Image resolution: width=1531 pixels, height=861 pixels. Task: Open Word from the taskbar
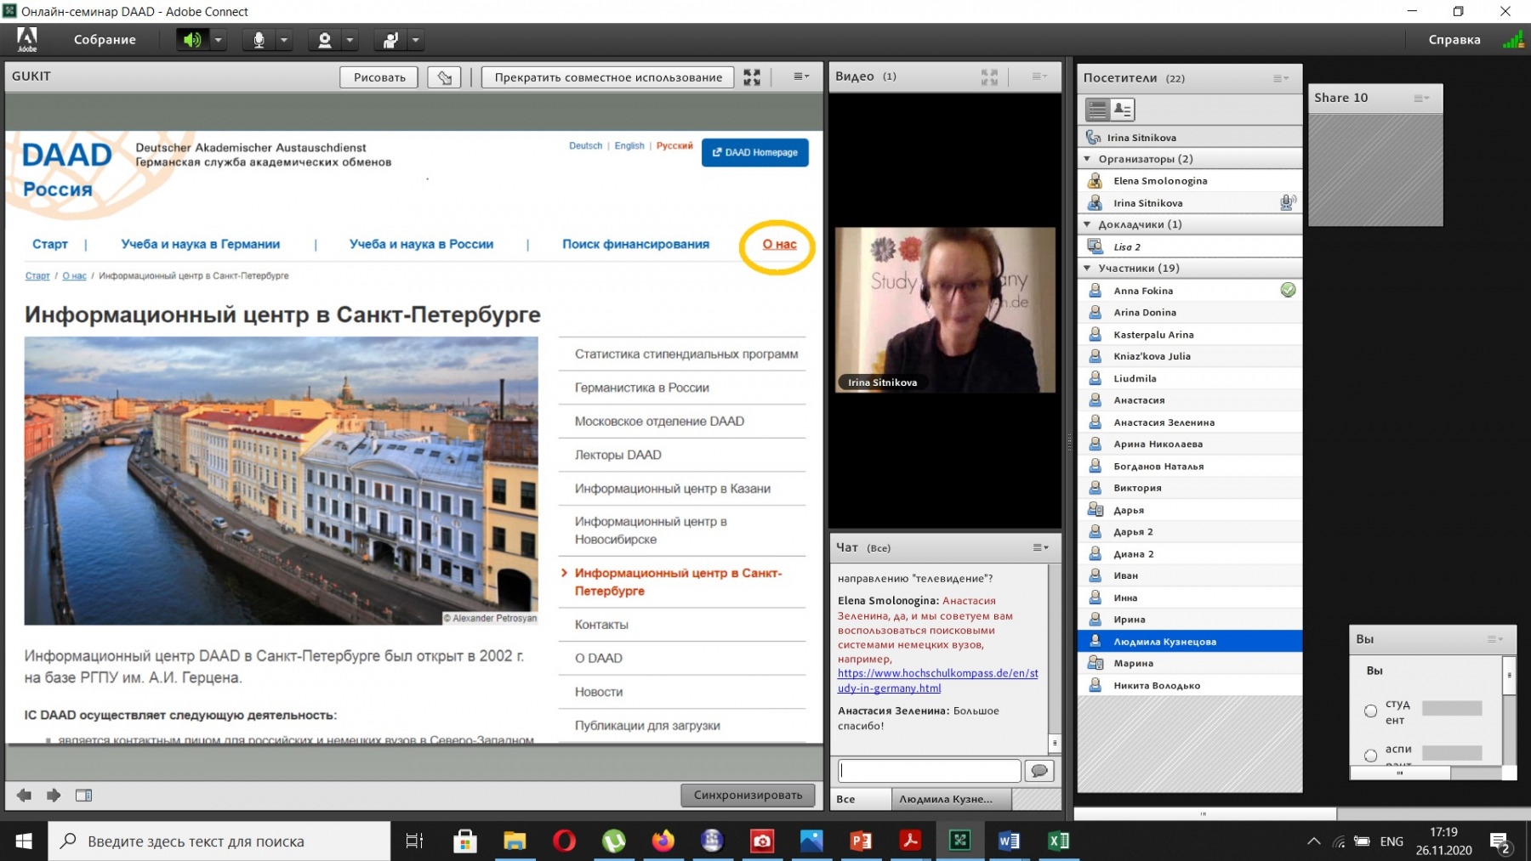1009,841
